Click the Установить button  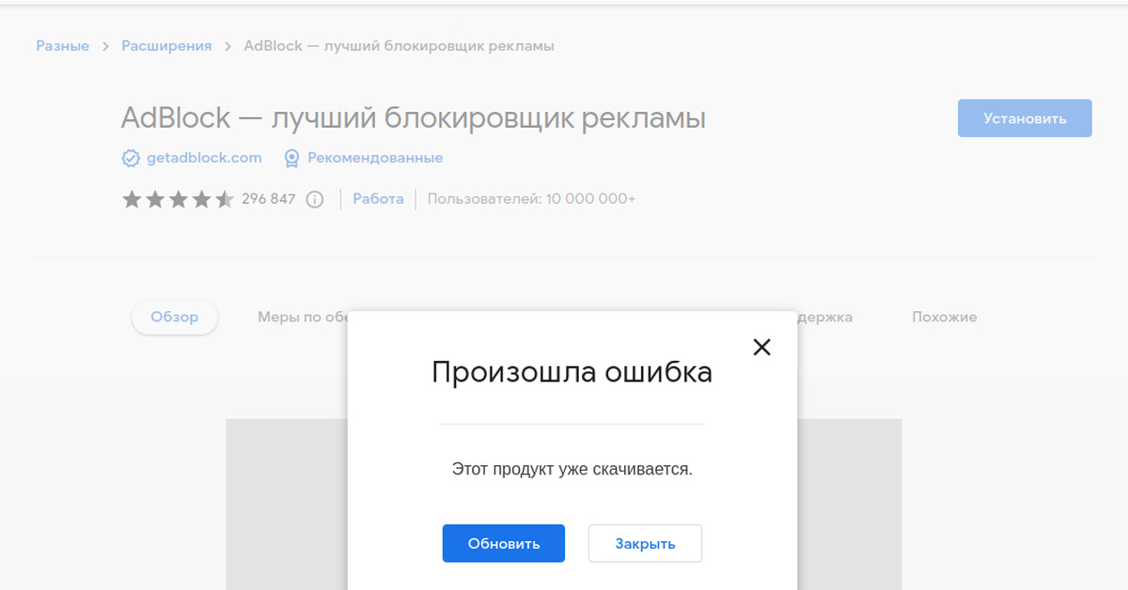click(1024, 117)
